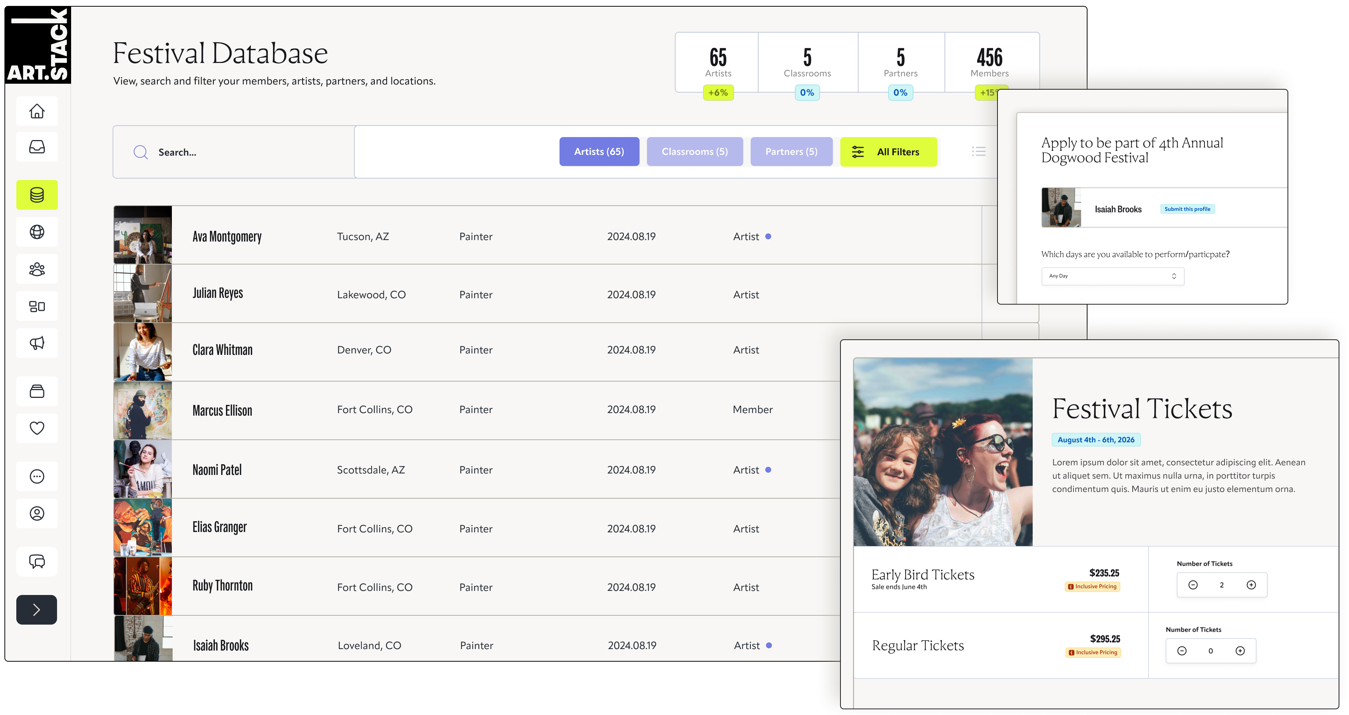Click the ART.STACK logo

pyautogui.click(x=38, y=45)
